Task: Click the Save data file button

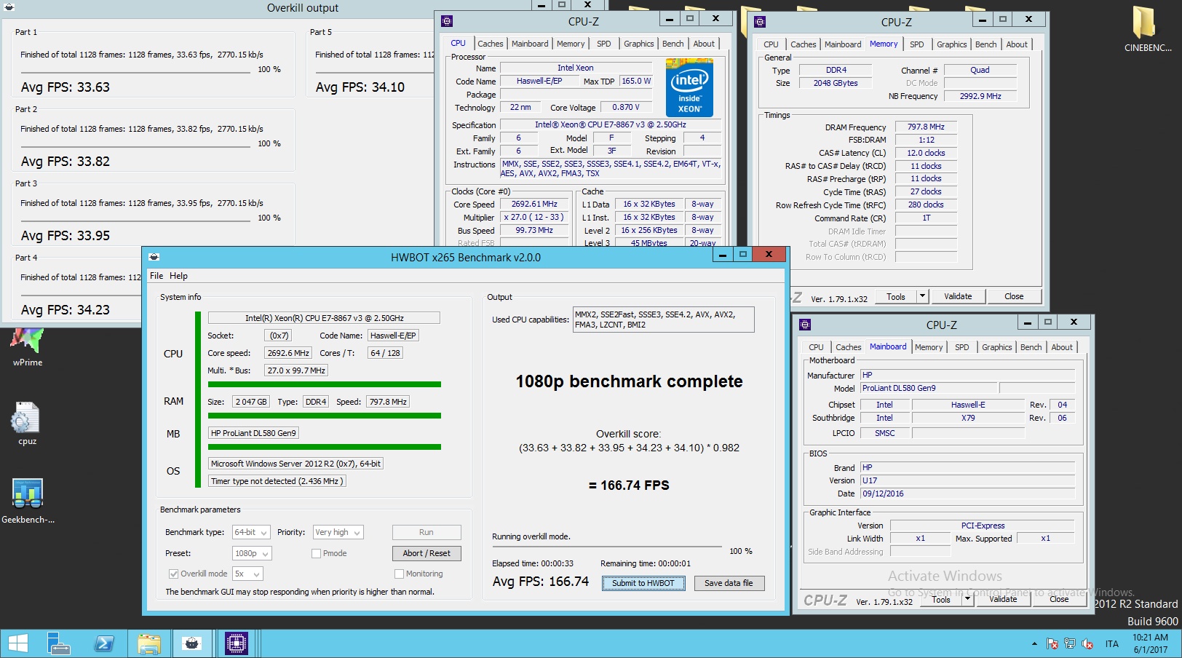Action: pos(729,583)
